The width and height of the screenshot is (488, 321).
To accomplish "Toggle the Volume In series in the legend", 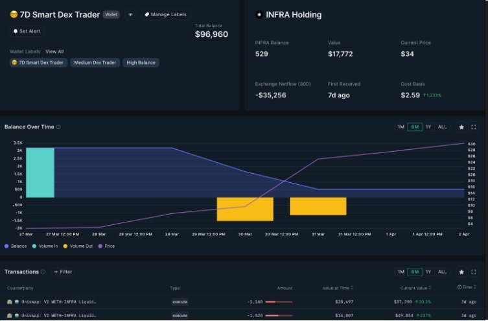I will tap(45, 246).
